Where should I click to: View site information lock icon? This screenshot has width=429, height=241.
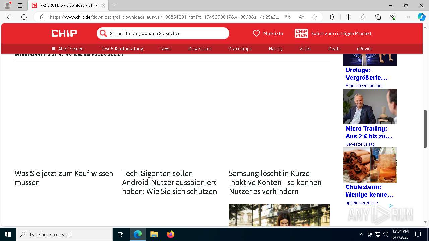click(42, 17)
